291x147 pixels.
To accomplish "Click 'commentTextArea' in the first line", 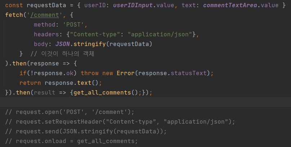I will (x=230, y=5).
